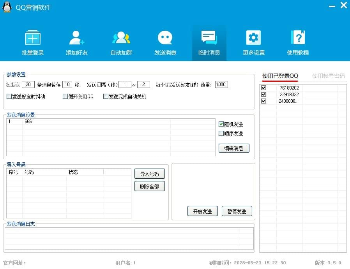Minimize the QQ营销软件 window
This screenshot has height=269, width=350.
click(x=332, y=7)
